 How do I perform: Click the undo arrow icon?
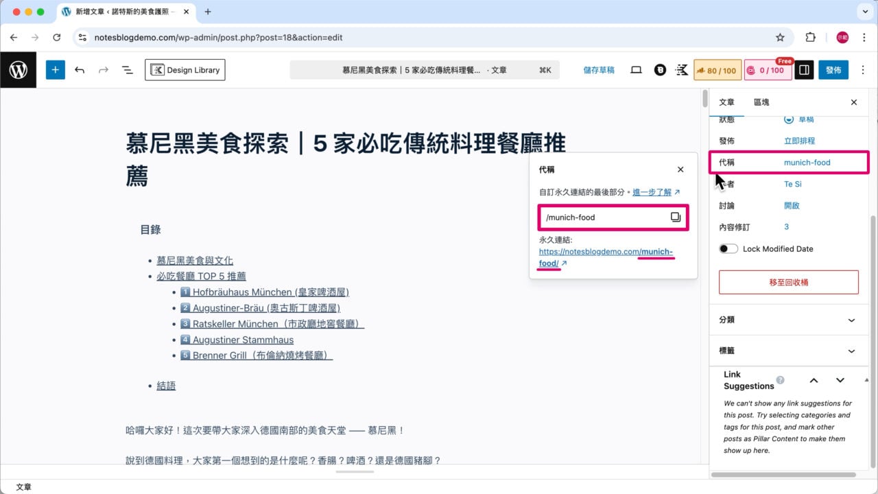(79, 69)
